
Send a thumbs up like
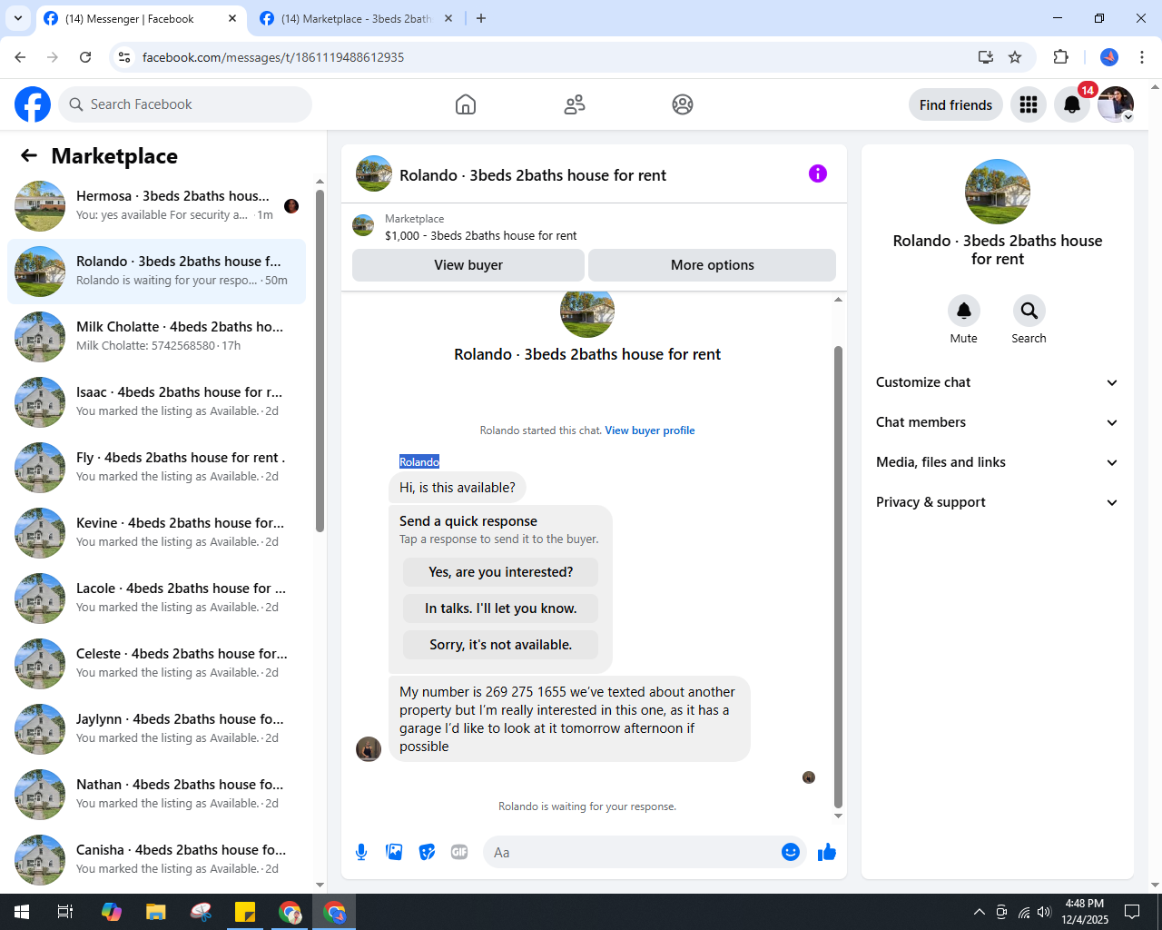tap(827, 852)
